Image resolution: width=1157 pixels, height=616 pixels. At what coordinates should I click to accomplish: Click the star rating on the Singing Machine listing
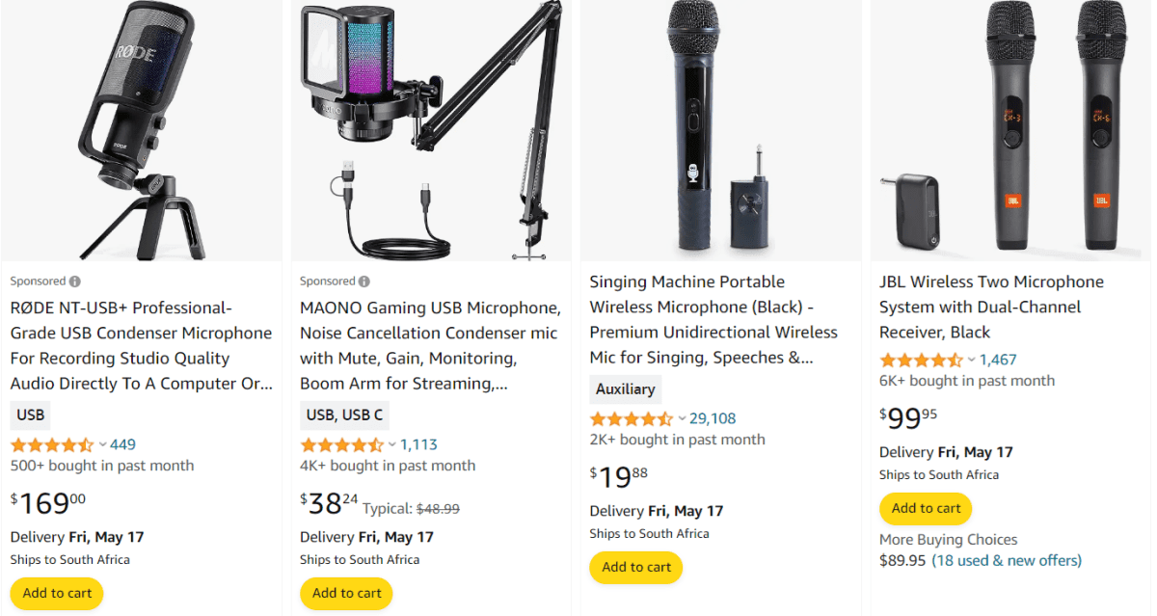[x=629, y=418]
